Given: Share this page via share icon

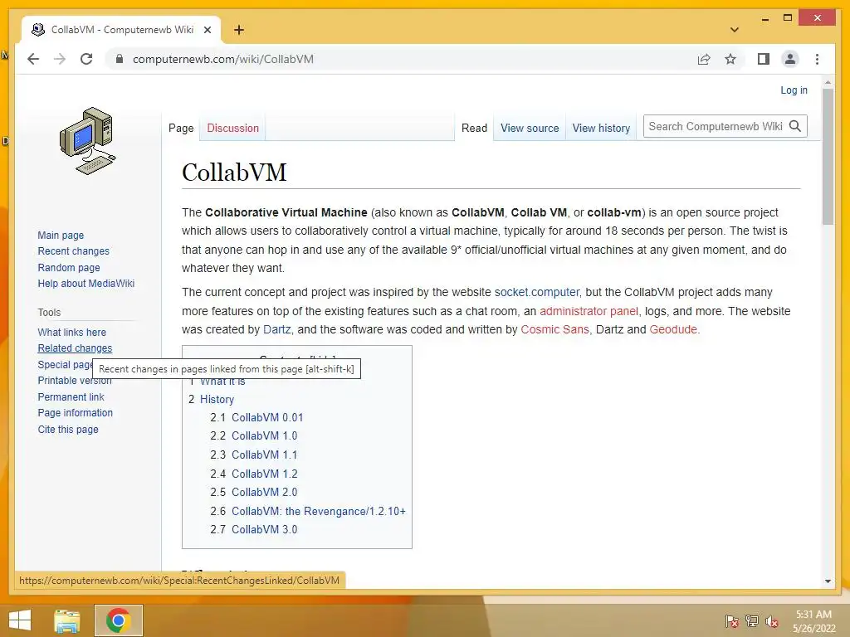Looking at the screenshot, I should tap(704, 59).
